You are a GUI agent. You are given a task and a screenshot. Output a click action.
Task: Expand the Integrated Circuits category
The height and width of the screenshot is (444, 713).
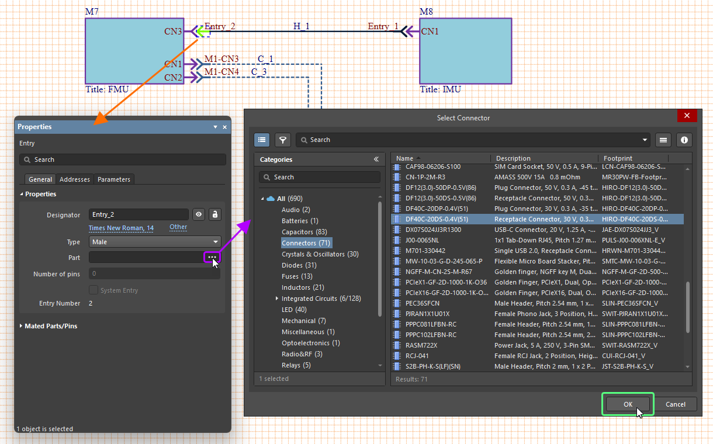278,298
